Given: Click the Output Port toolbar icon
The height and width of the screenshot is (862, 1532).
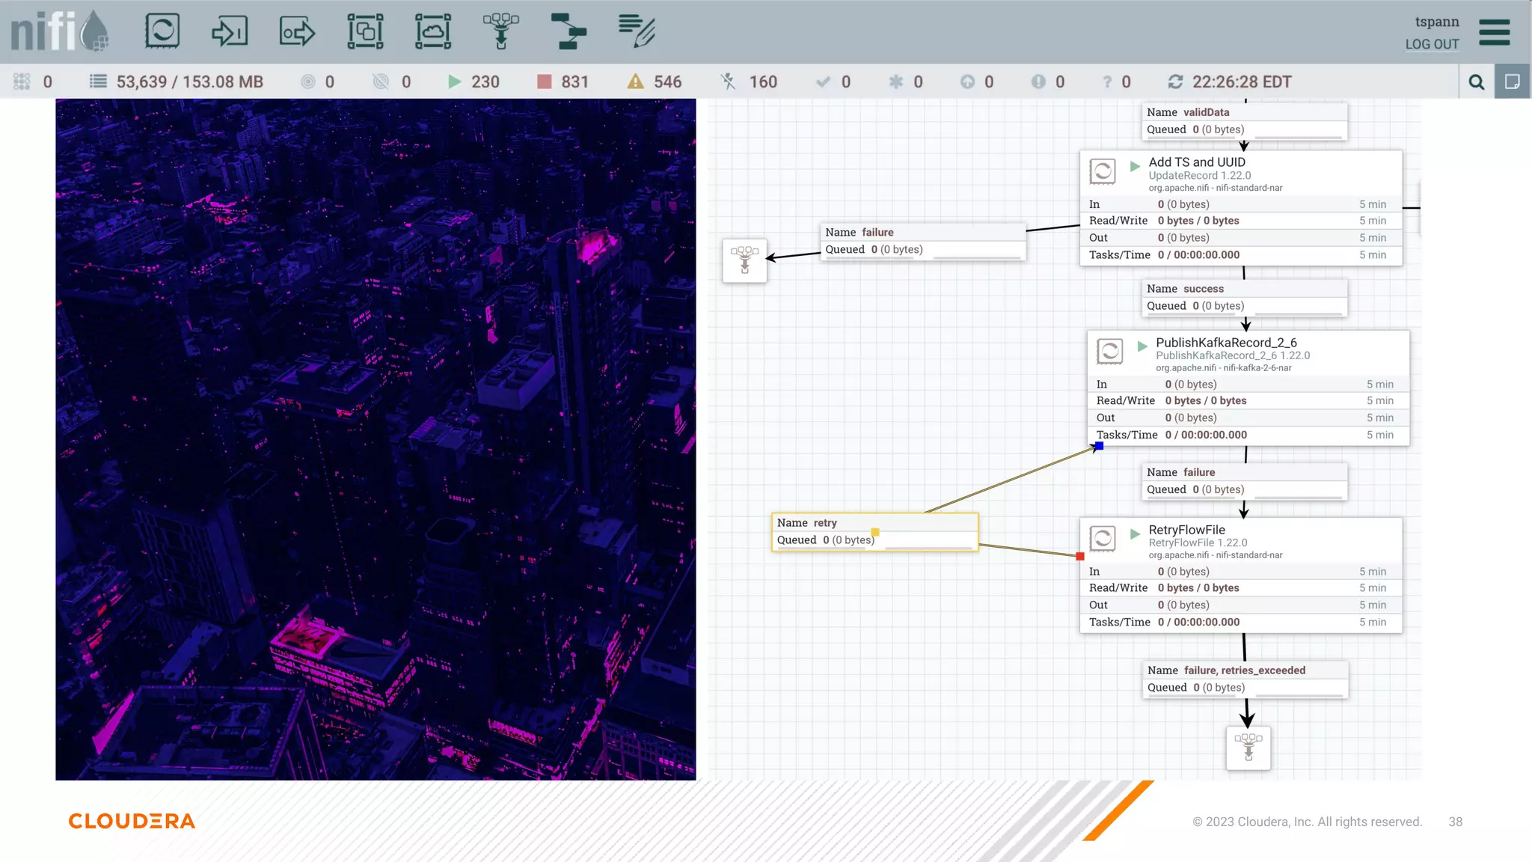Looking at the screenshot, I should [297, 31].
